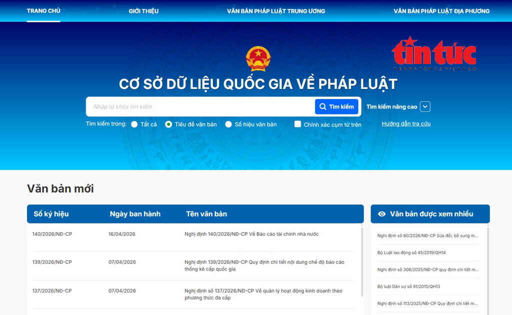Open the Trang chủ tab

coord(43,11)
